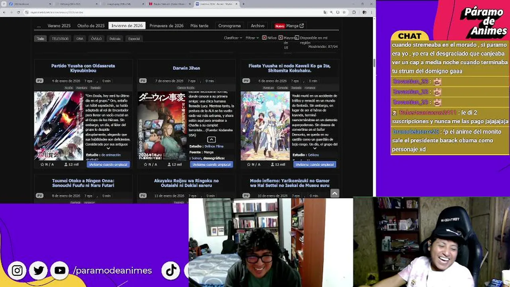Click the Acción genre tag

tap(69, 88)
